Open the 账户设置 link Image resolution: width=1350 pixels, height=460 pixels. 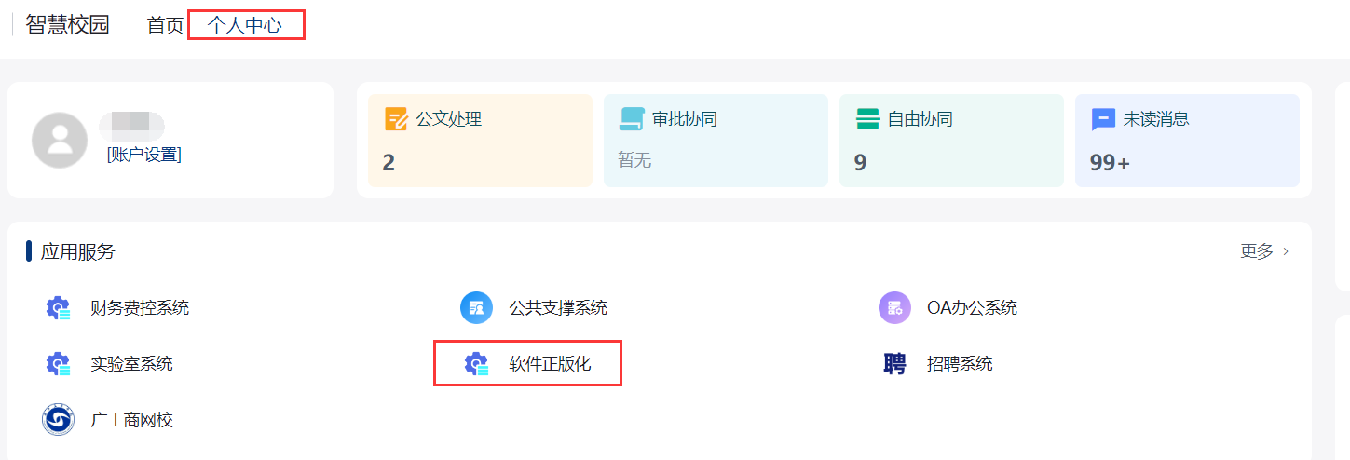(143, 155)
